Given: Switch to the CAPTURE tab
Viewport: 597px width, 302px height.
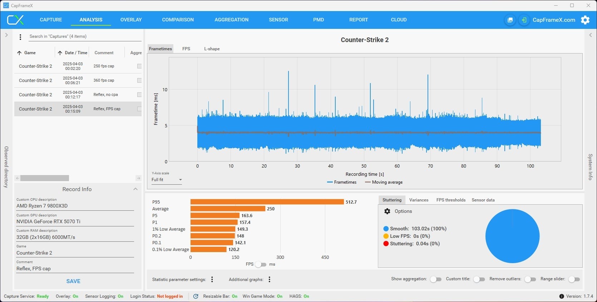Looking at the screenshot, I should [x=51, y=20].
